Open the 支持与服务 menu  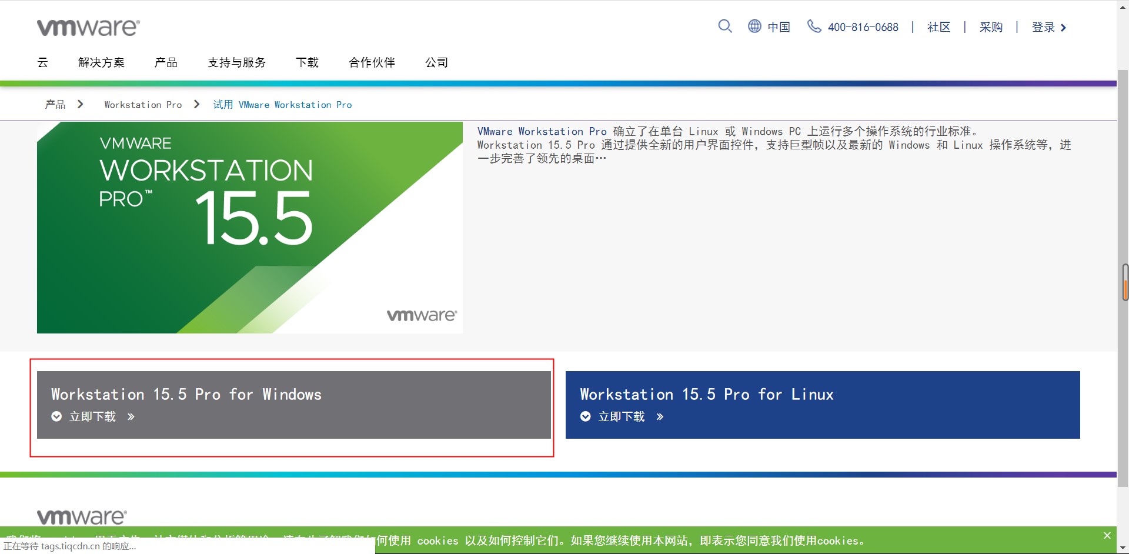pyautogui.click(x=236, y=62)
